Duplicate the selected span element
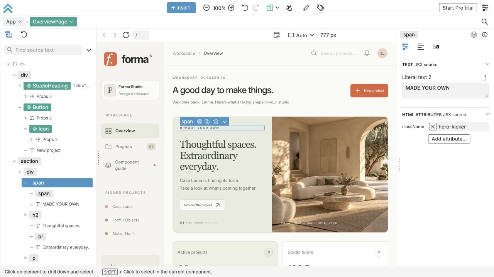Screen dimensions: 494x277 click(207, 122)
